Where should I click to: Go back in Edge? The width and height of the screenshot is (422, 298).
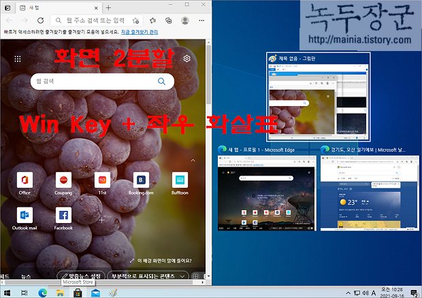(9, 20)
